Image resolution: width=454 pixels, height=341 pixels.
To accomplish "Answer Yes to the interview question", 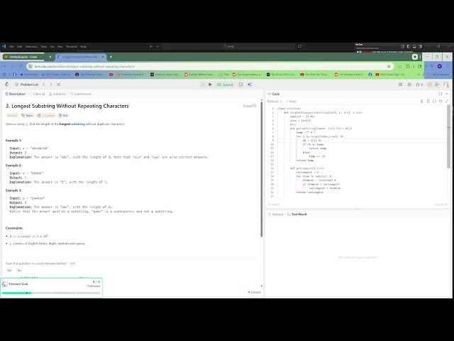I will [9, 271].
